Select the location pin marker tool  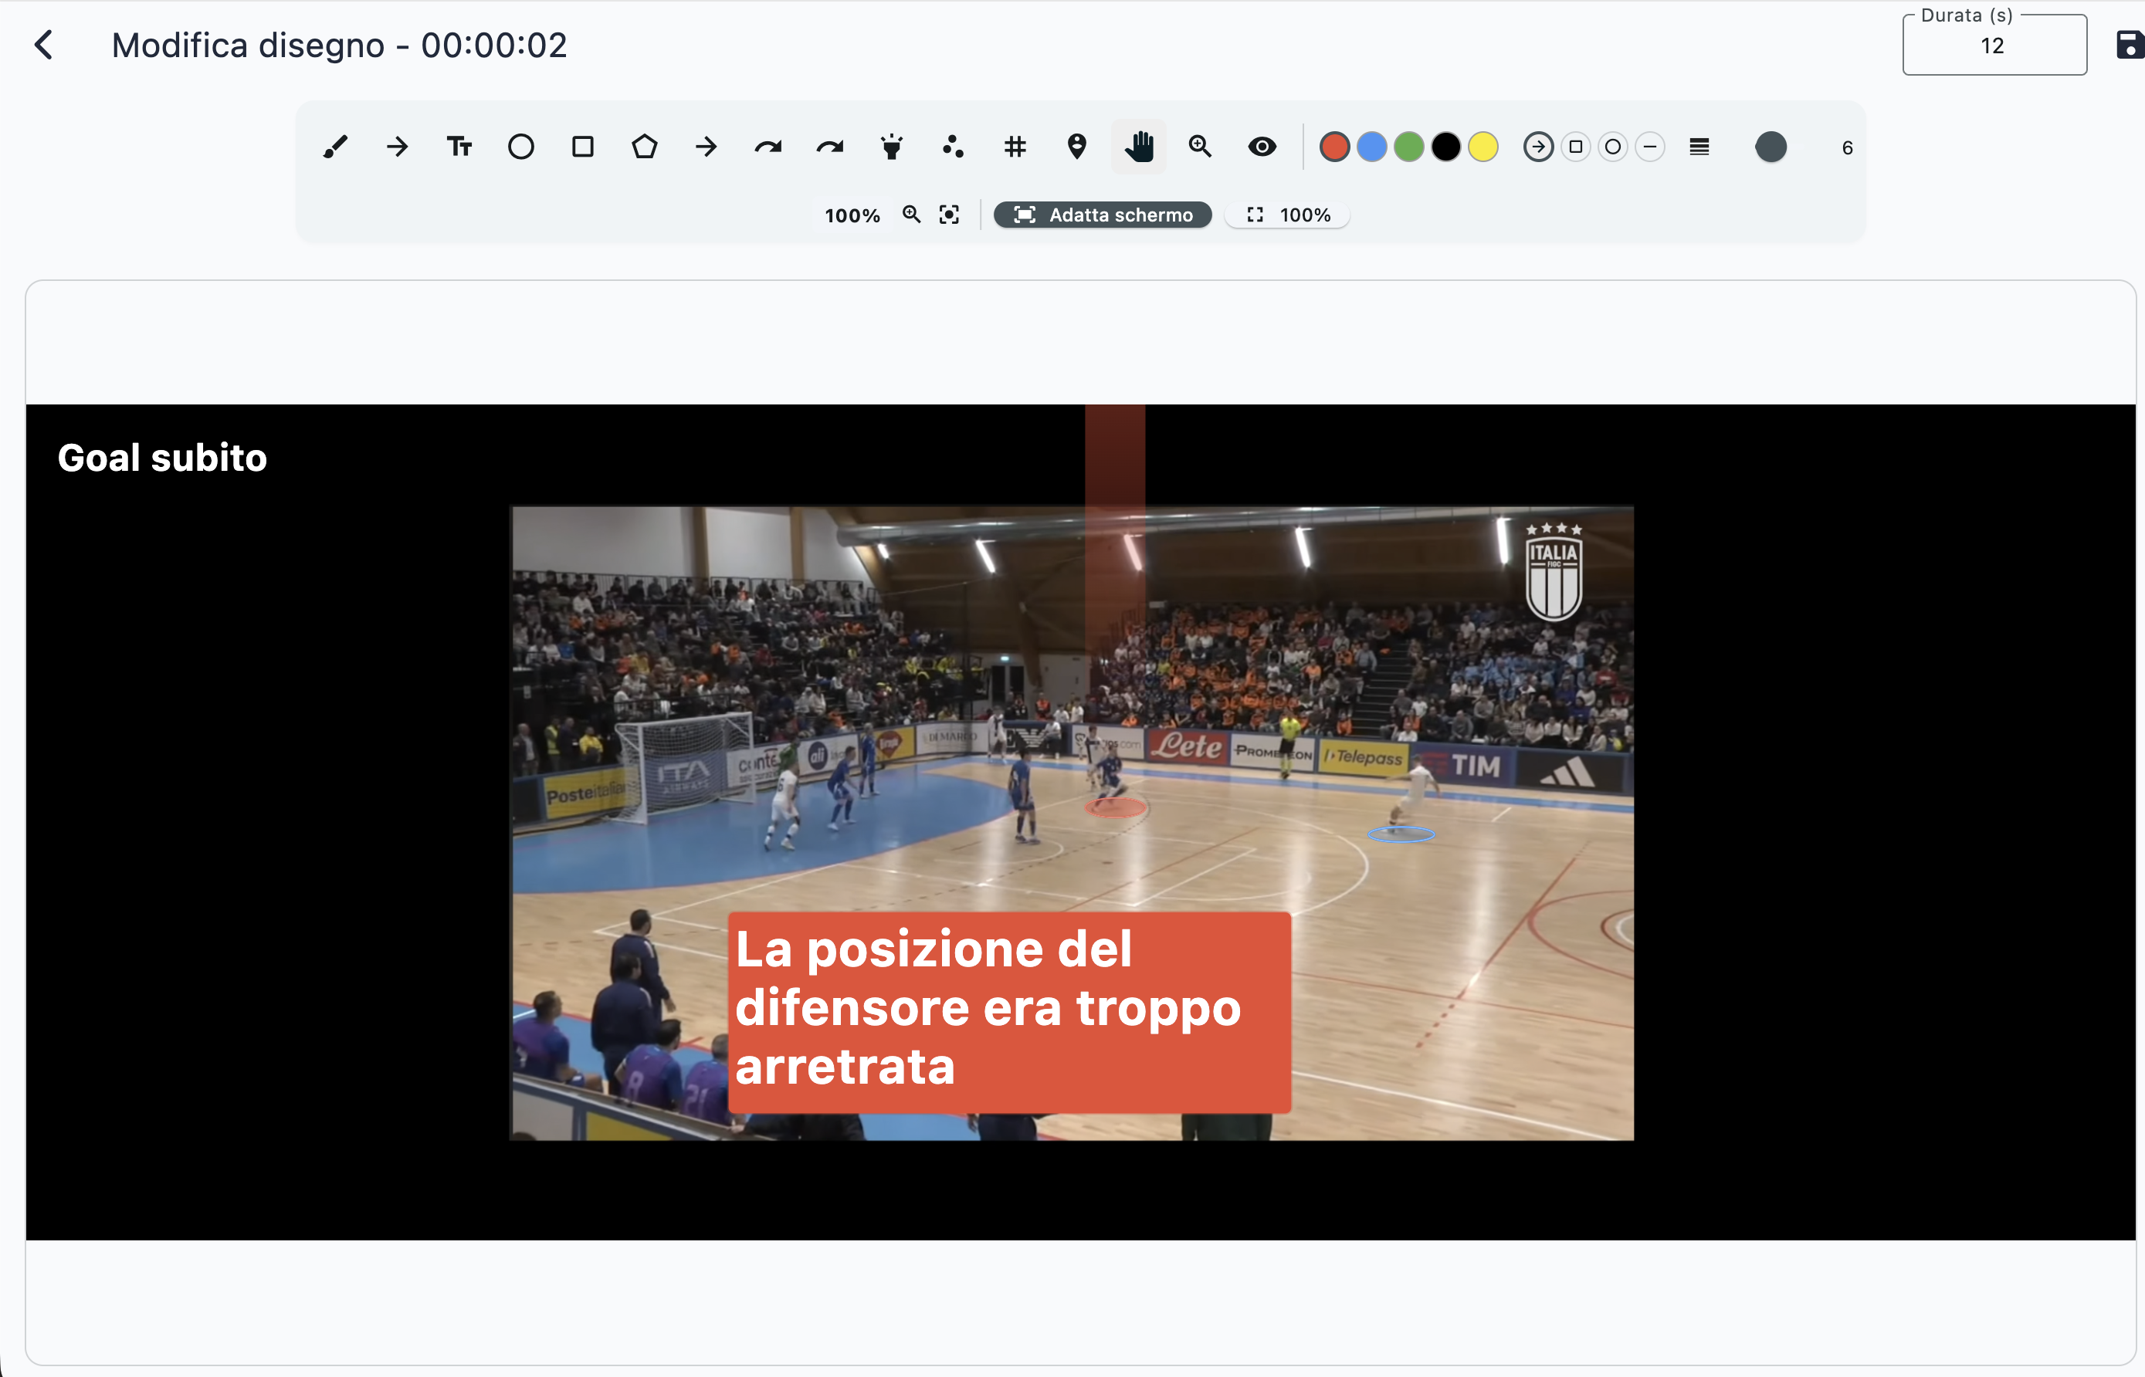pyautogui.click(x=1077, y=147)
